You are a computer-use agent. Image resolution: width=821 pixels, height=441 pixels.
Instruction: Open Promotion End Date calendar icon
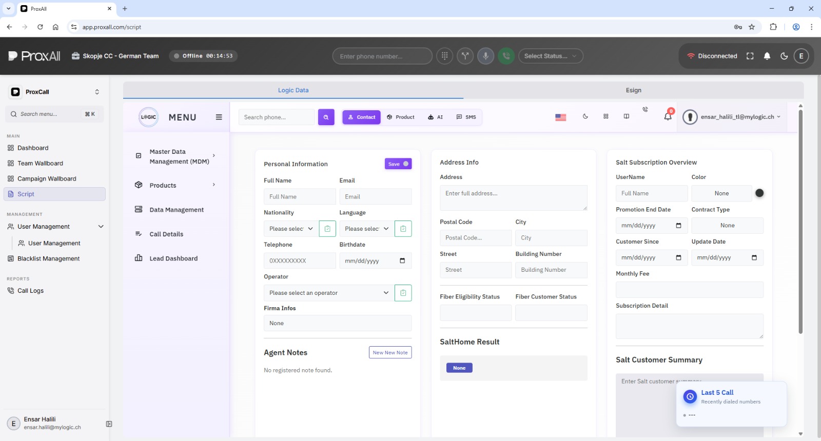tap(679, 226)
